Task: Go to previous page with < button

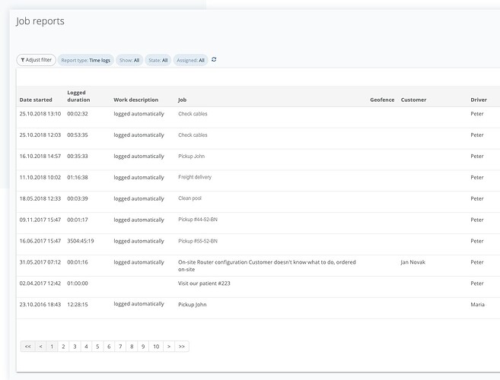Action: pos(40,347)
